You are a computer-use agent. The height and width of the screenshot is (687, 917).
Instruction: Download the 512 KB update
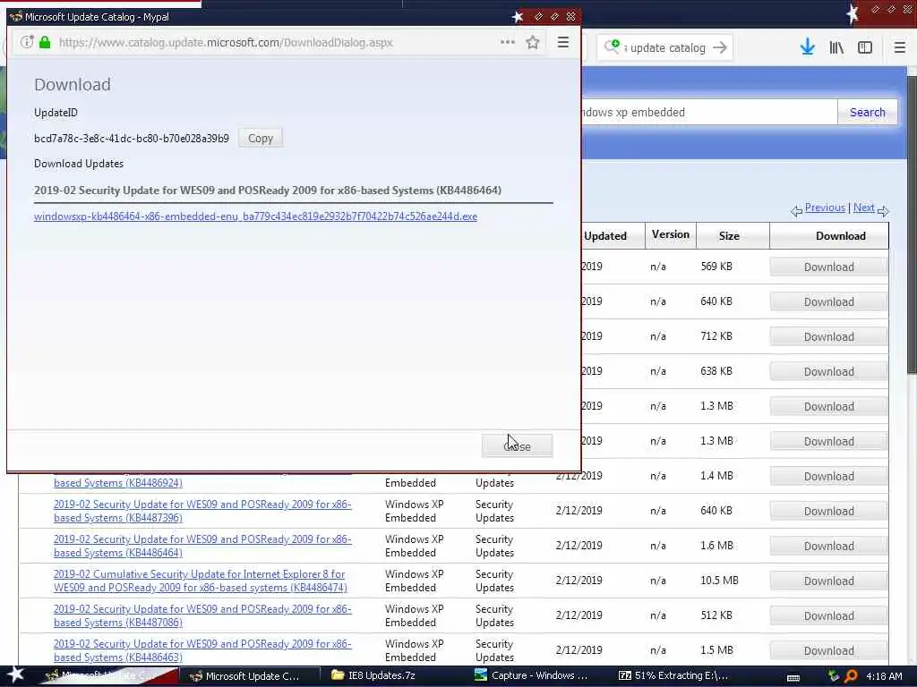tap(828, 616)
